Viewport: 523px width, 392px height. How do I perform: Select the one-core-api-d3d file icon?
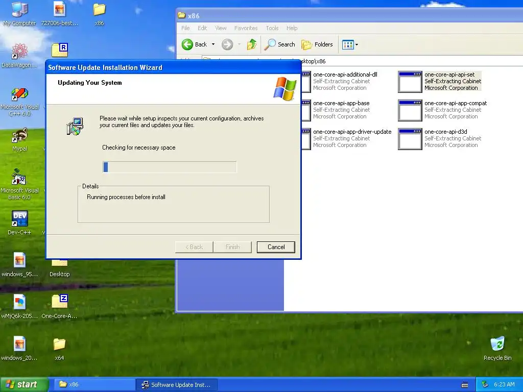coord(410,139)
